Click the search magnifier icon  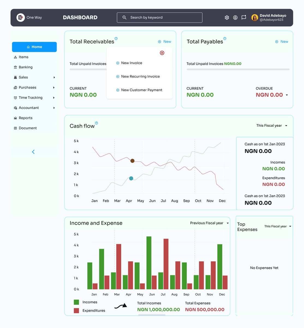[x=124, y=17]
